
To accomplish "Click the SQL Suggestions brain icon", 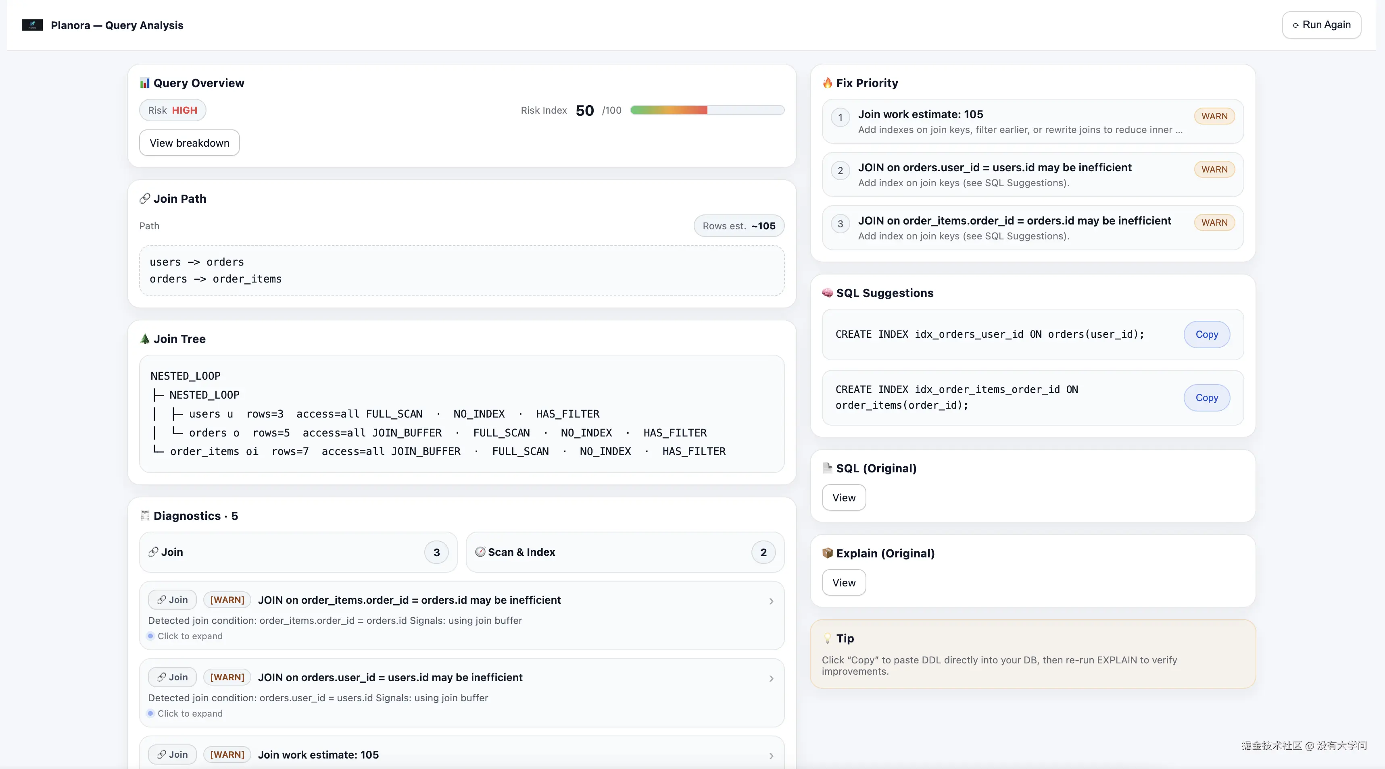I will point(828,293).
